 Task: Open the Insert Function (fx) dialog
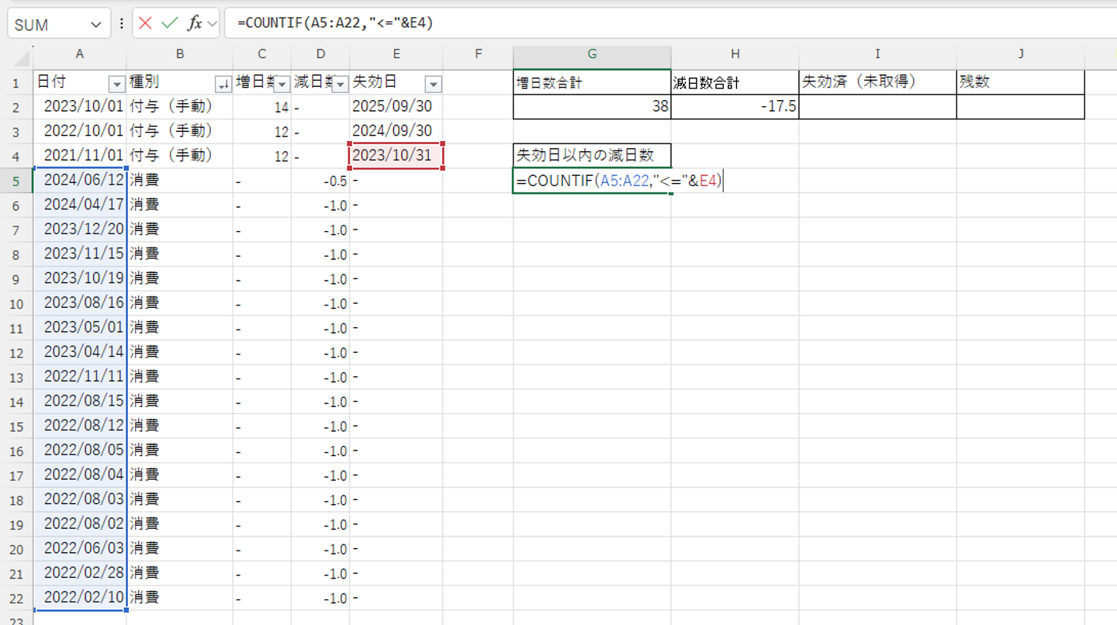tap(194, 23)
